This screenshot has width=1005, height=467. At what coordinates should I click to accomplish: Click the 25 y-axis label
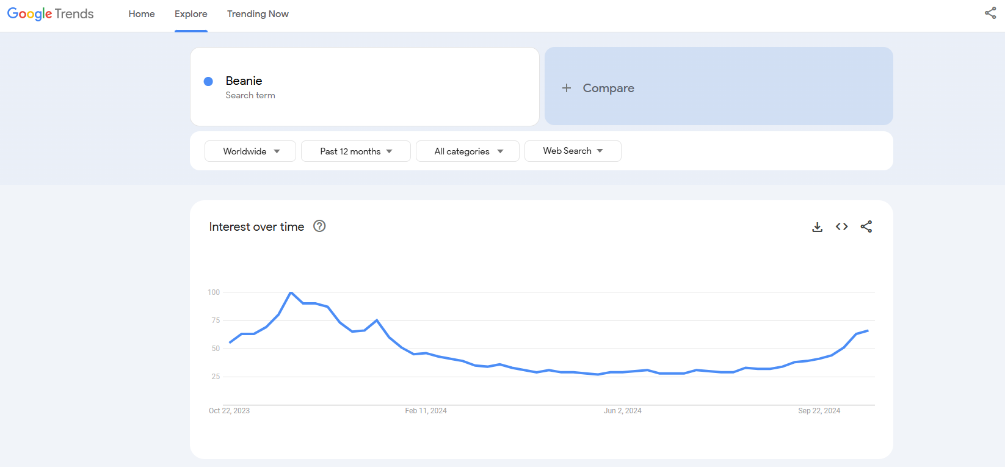(216, 377)
